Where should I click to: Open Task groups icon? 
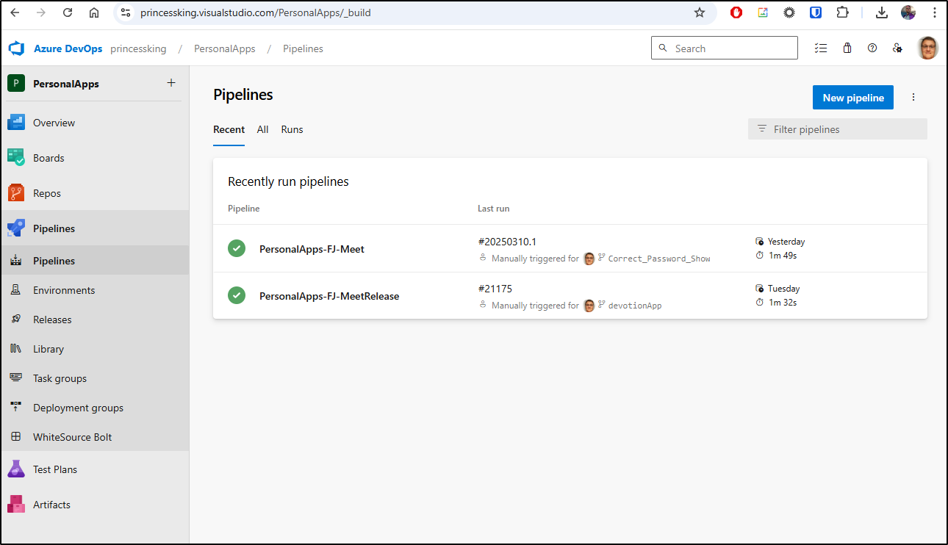point(16,378)
